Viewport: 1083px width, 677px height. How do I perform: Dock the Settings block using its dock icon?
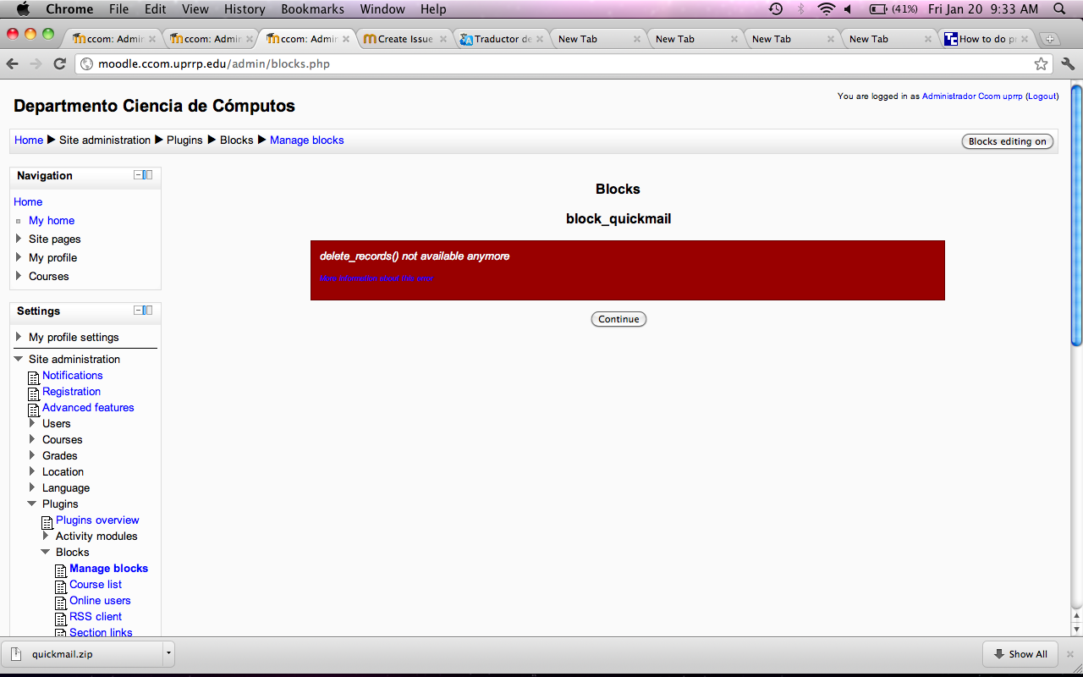click(x=148, y=311)
